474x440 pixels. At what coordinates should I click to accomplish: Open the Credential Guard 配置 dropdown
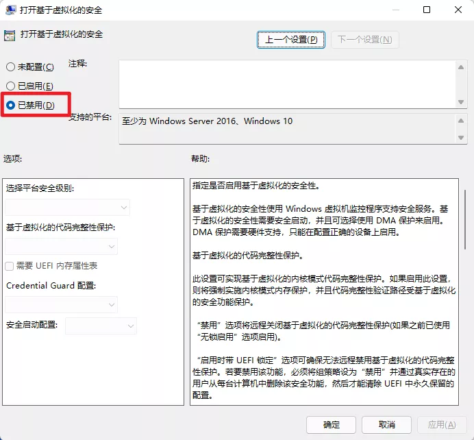pos(62,304)
